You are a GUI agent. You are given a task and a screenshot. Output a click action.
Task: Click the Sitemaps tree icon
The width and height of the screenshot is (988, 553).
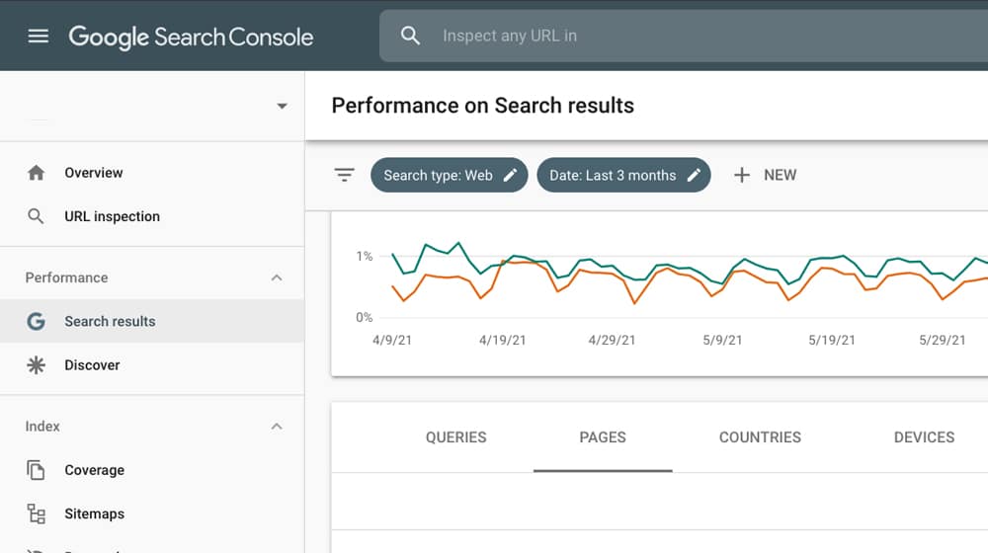36,513
